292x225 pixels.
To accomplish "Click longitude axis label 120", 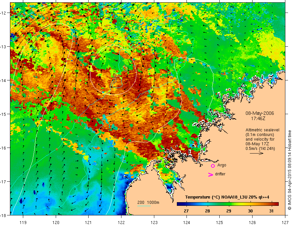I will coord(56,222).
